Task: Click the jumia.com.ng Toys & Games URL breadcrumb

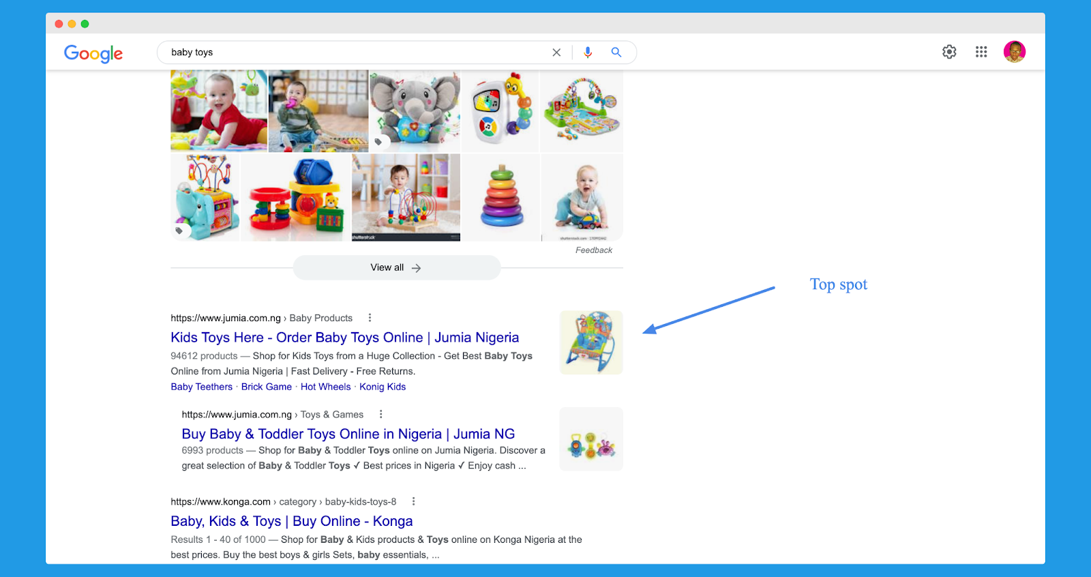Action: coord(273,414)
